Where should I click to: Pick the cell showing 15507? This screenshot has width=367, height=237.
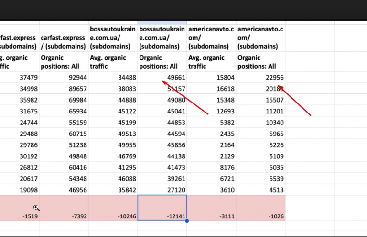[260, 100]
